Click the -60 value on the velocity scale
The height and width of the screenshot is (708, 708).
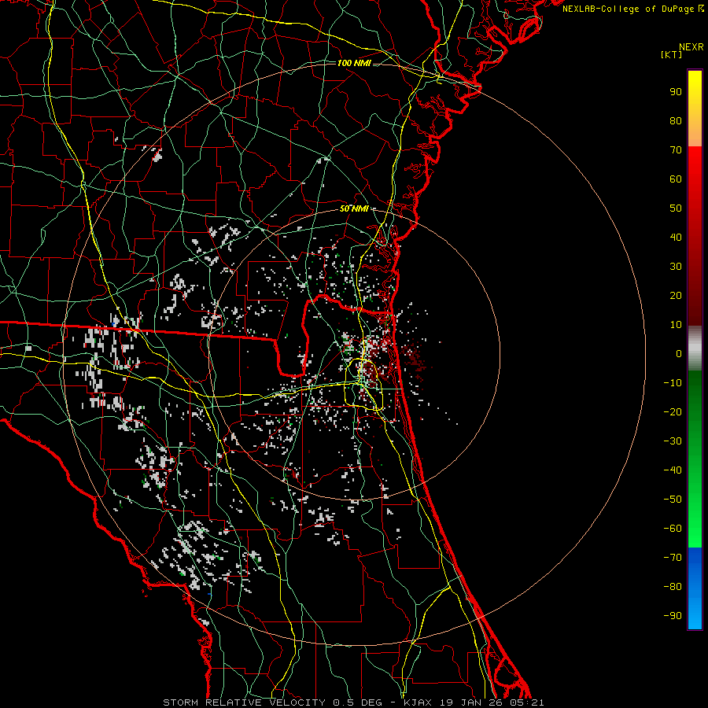tap(673, 529)
